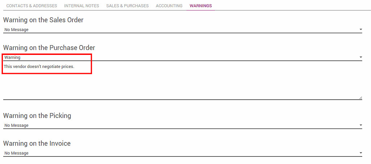The width and height of the screenshot is (371, 164).
Task: Grab the textarea resize handle corner
Action: 360,98
